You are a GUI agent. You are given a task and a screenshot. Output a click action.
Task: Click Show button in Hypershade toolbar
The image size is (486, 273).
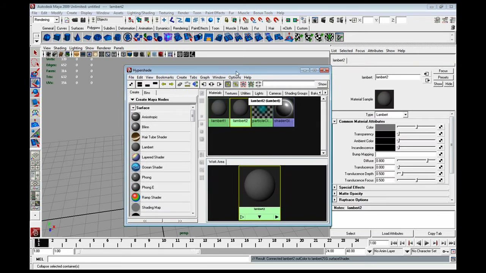point(322,84)
